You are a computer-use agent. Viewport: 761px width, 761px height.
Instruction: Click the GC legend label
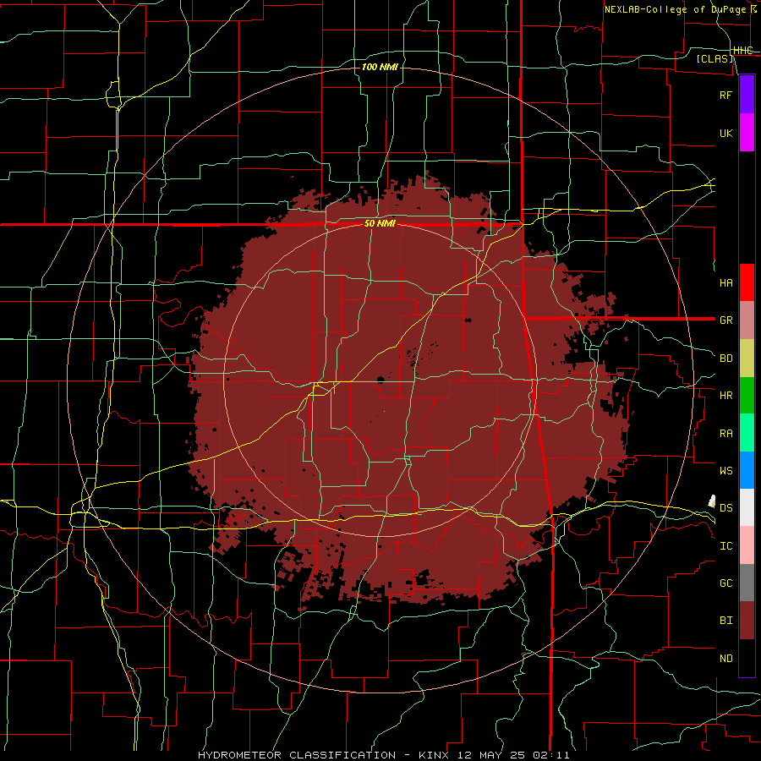726,583
